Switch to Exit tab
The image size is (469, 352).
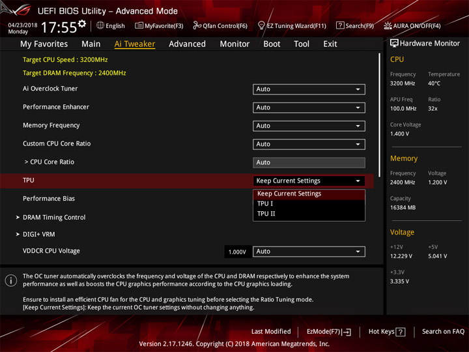(330, 44)
